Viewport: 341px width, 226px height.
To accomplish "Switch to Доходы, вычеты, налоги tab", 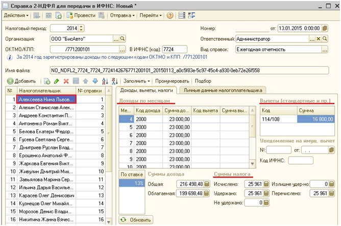I will pyautogui.click(x=147, y=90).
